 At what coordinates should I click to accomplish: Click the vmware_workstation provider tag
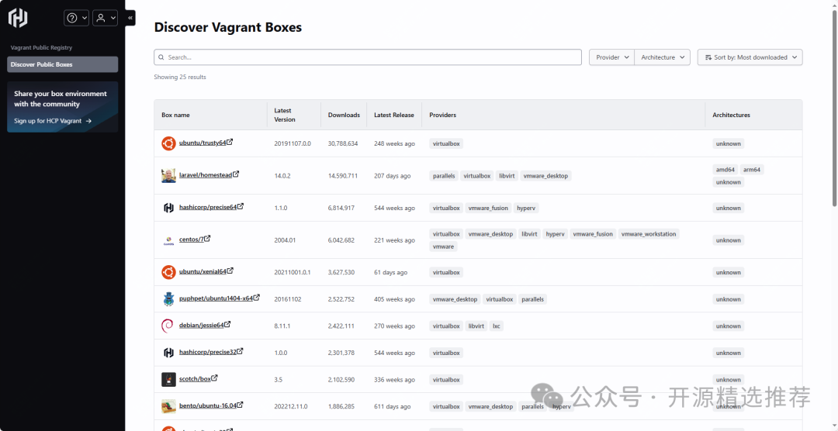click(649, 234)
